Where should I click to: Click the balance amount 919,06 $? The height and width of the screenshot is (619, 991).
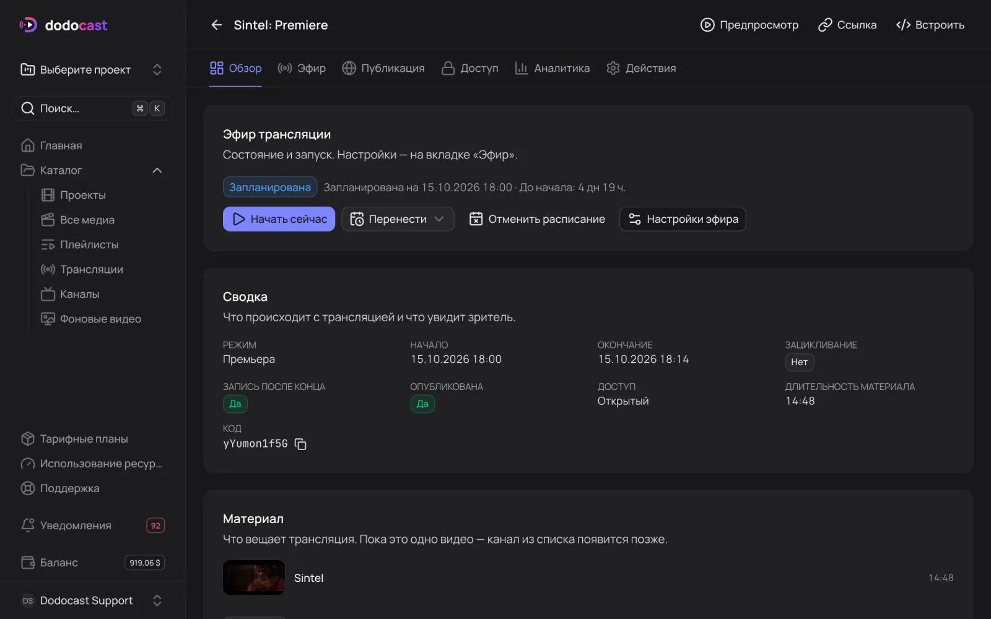(145, 563)
